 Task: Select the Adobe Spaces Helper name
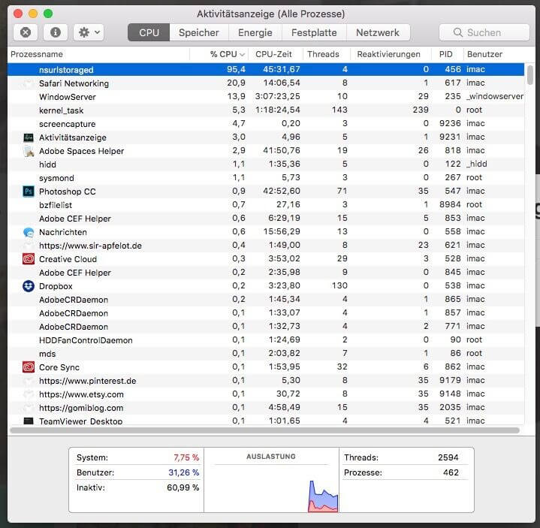[x=81, y=151]
